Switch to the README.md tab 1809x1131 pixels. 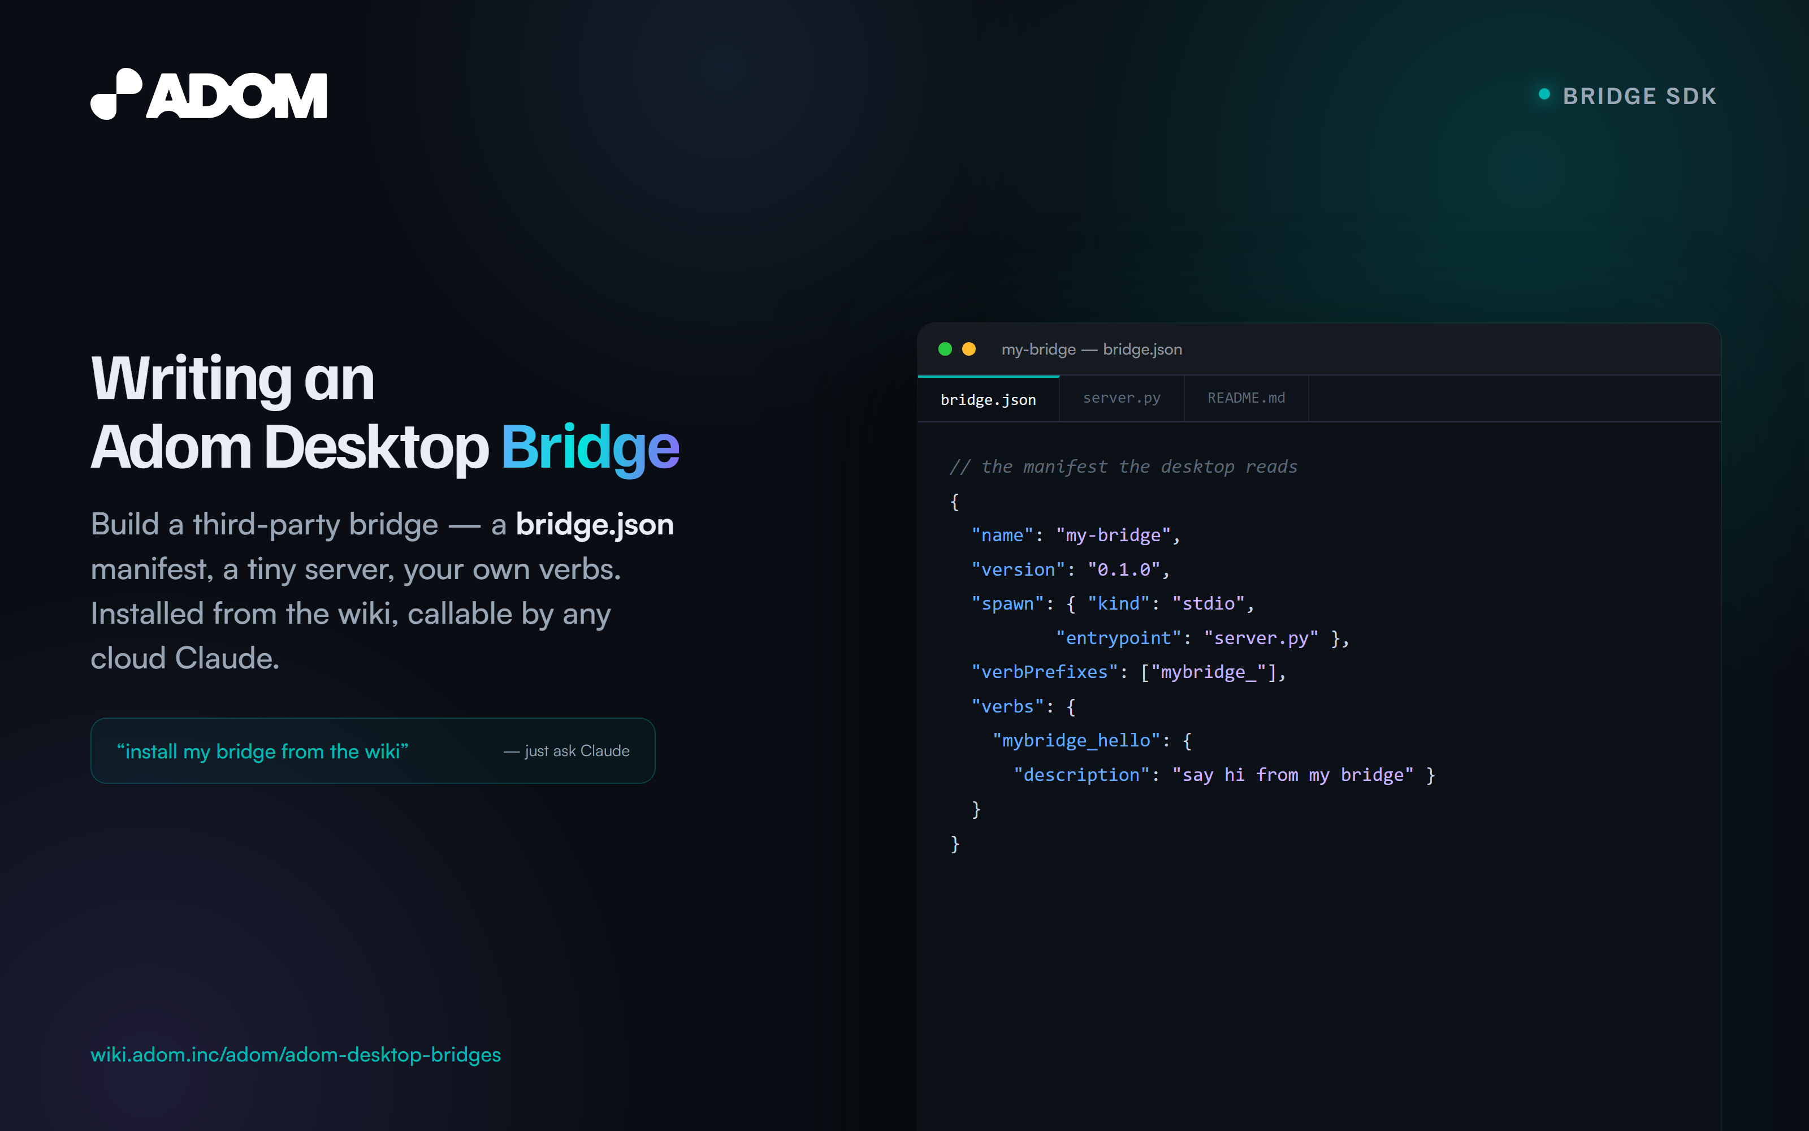(1246, 398)
